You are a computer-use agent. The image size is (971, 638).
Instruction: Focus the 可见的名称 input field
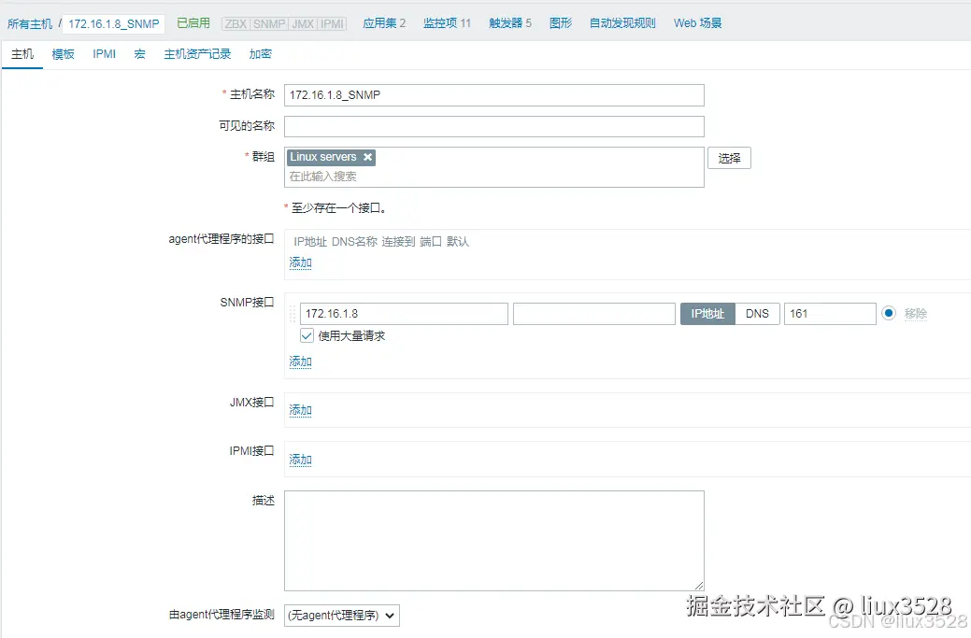click(x=494, y=126)
